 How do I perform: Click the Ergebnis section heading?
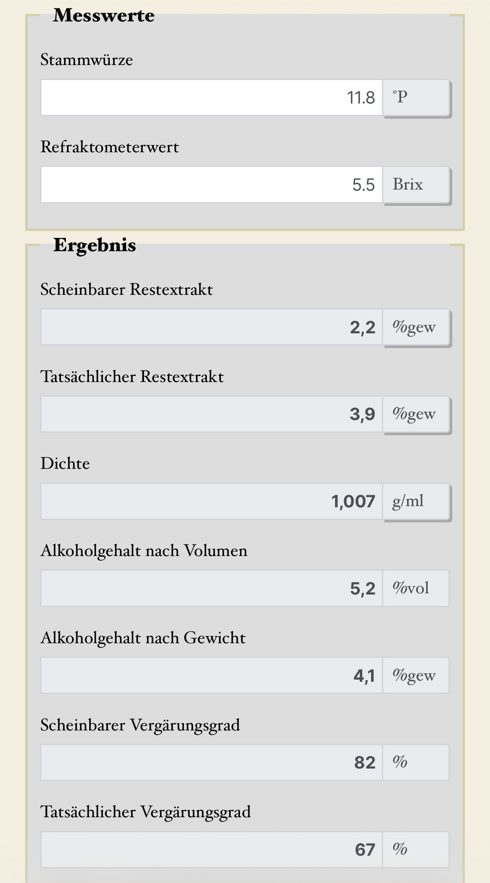95,245
